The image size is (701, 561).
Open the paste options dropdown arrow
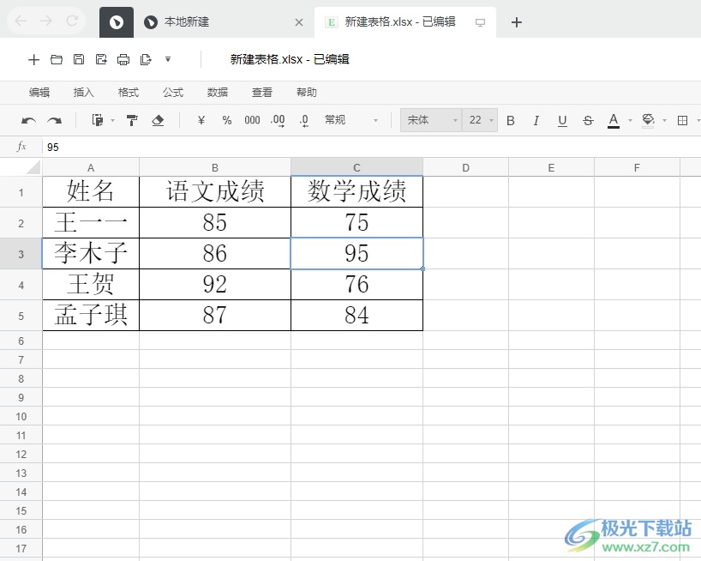[x=112, y=120]
